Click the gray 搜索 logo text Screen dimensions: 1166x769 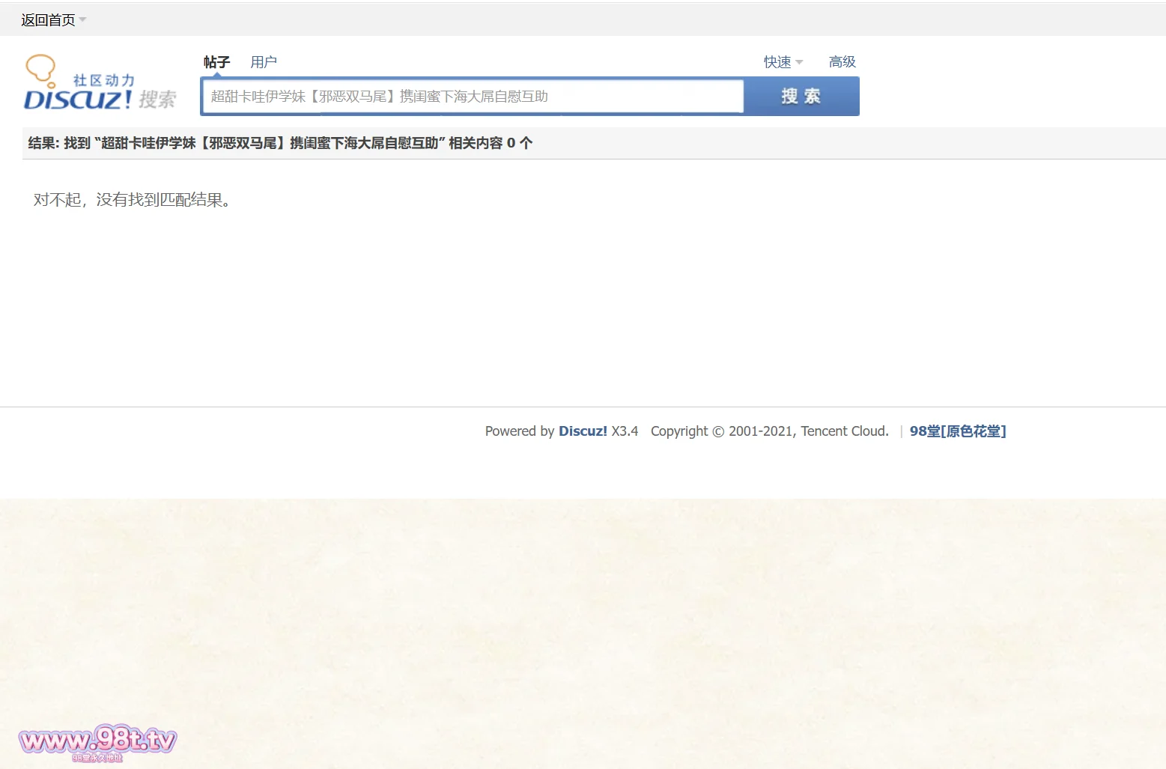tap(157, 100)
